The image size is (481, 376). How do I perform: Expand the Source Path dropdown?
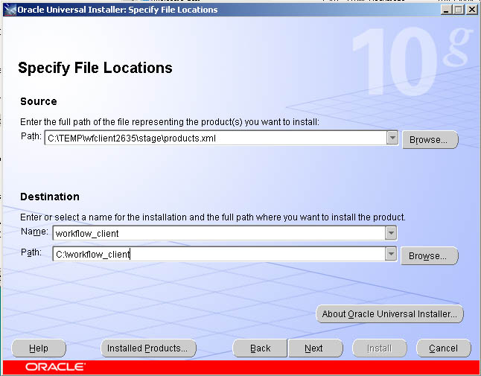coord(392,138)
